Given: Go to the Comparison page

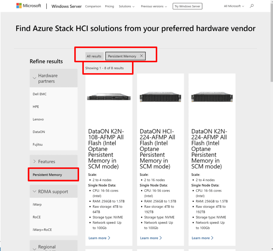Looking at the screenshot, I should [93, 6].
